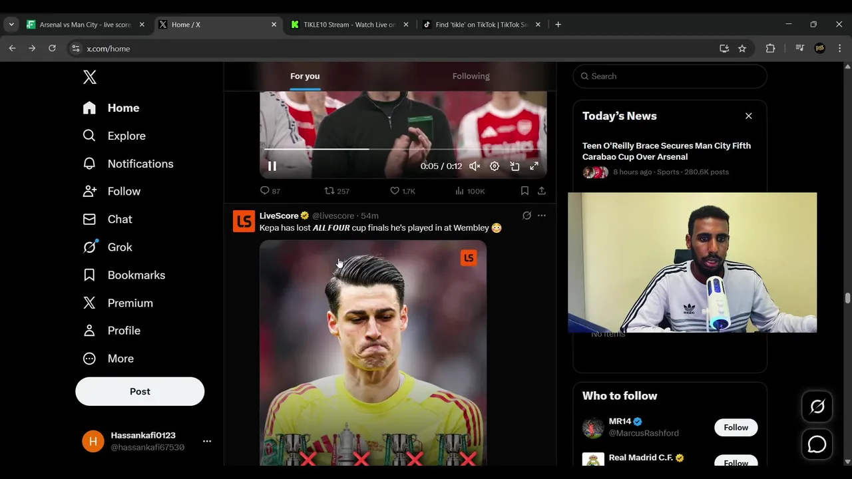Open a new browser tab
The image size is (852, 479).
click(558, 25)
